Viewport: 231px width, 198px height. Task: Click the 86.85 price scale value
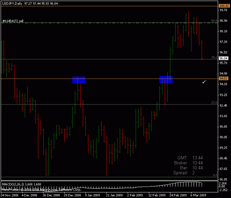click(x=223, y=180)
